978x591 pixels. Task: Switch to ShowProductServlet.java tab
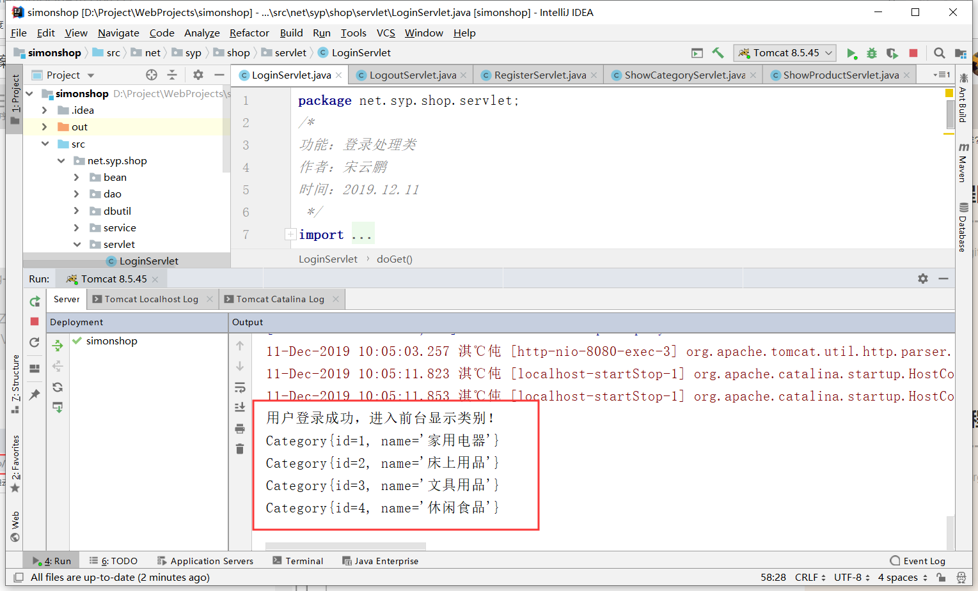point(840,75)
